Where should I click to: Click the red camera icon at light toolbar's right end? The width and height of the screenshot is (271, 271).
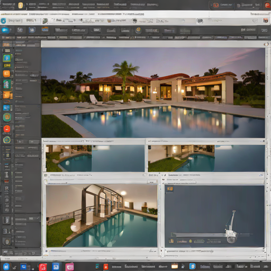(x=266, y=21)
